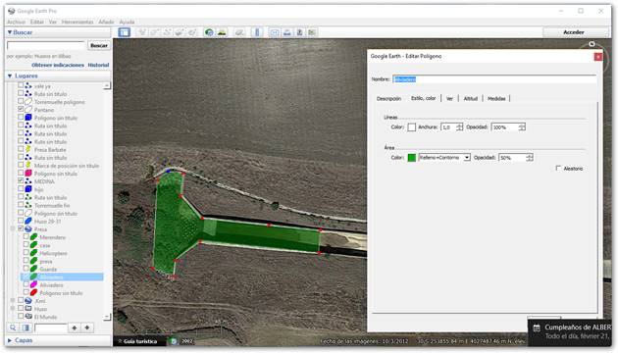Toggle the Pantano checkbox
Screen dimensions: 618x353
[21, 110]
